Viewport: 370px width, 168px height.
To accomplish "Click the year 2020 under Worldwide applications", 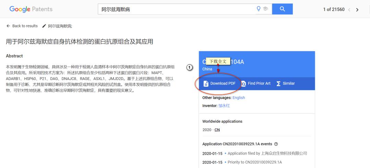I will click(207, 130).
